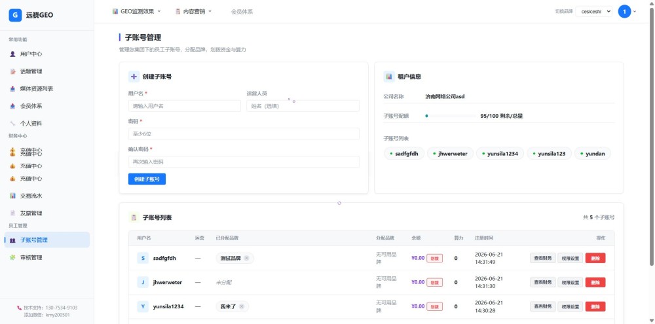Select the yunsila123 account chip
The height and width of the screenshot is (324, 655).
[x=550, y=154]
